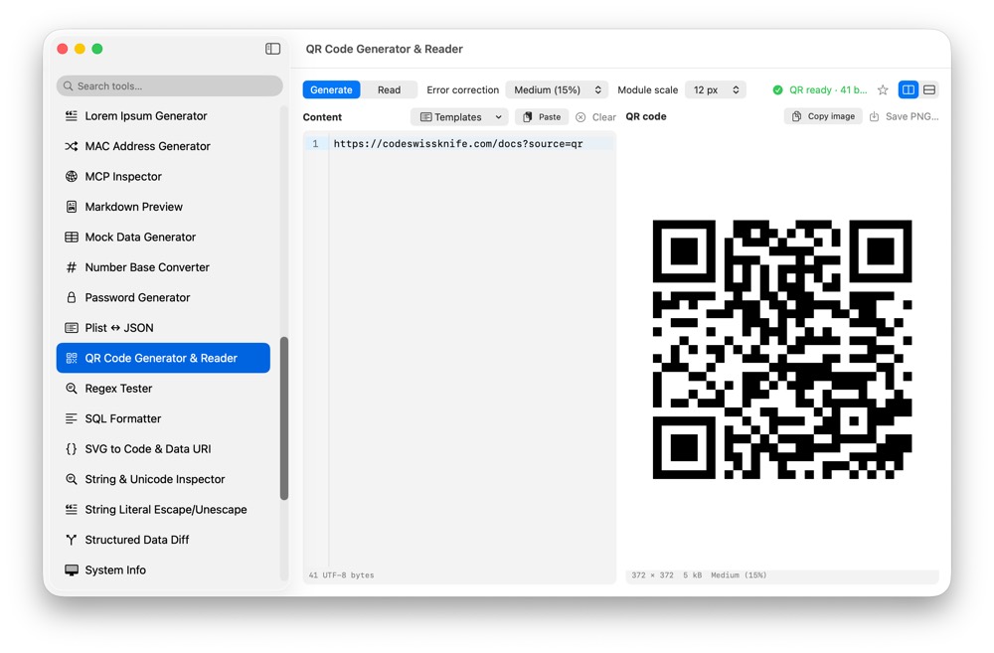Open MAC Address Generator tool
This screenshot has width=994, height=653.
(164, 146)
